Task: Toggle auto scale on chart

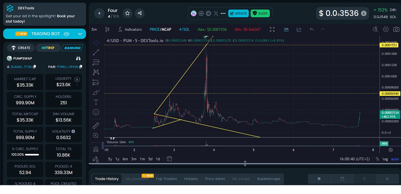Action: click(395, 159)
